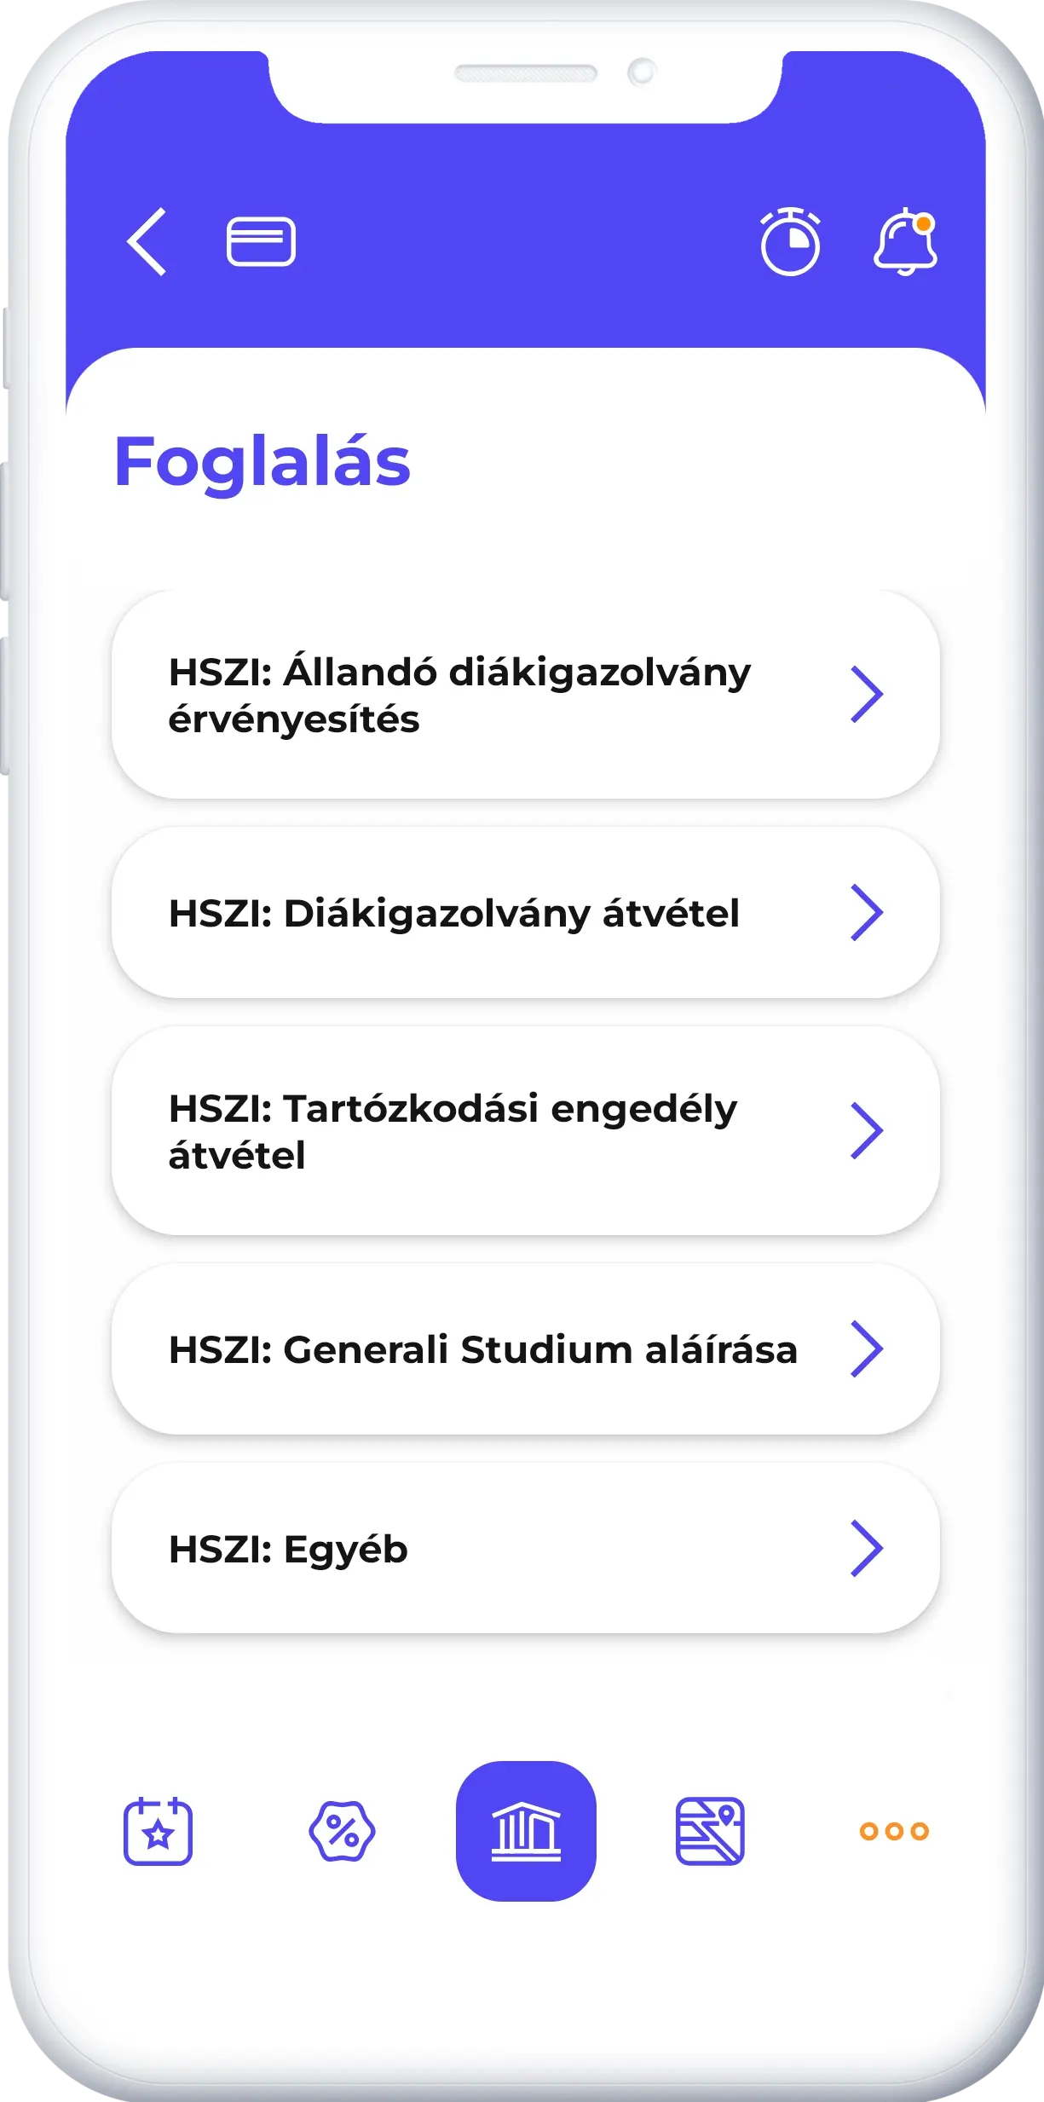Open the calendar star events tab
The image size is (1044, 2102).
(158, 1831)
